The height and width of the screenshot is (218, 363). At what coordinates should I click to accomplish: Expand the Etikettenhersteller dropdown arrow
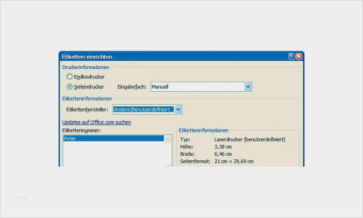click(178, 109)
